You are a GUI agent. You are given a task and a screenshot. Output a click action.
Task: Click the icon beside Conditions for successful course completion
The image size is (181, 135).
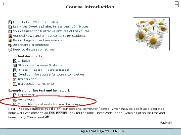click(x=15, y=75)
